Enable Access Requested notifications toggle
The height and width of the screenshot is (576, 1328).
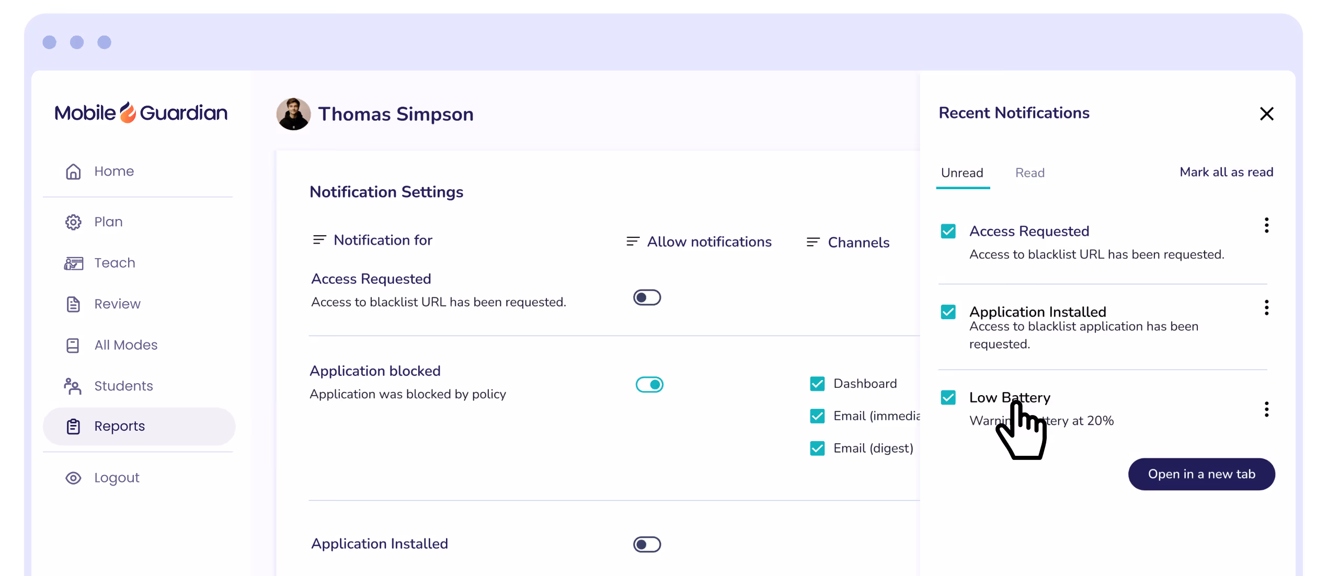pos(647,298)
